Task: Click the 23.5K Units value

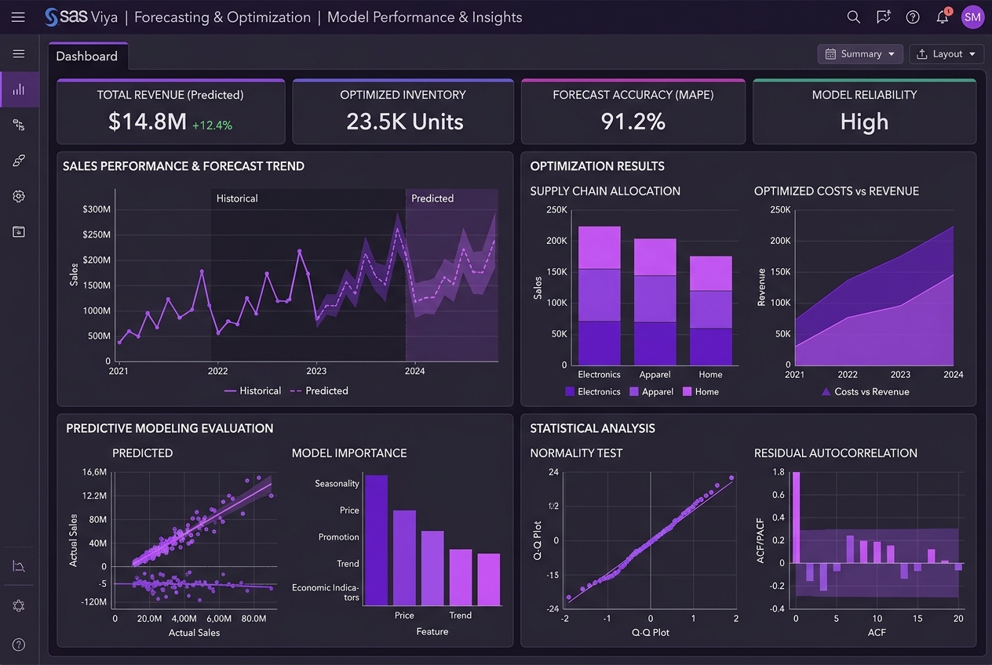Action: (x=405, y=122)
